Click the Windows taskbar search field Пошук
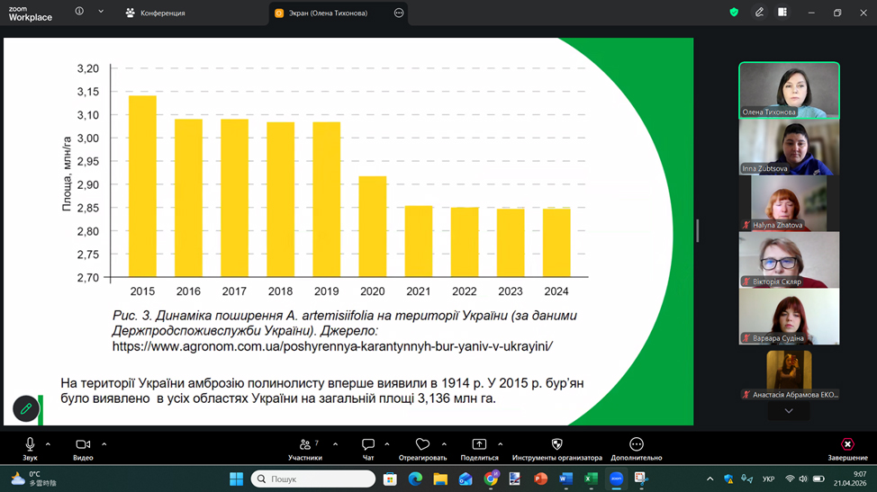This screenshot has height=492, width=877. pos(313,479)
